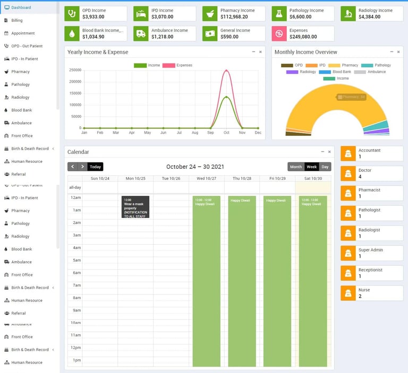
Task: Click the Sun 10/24 day header
Action: click(100, 179)
